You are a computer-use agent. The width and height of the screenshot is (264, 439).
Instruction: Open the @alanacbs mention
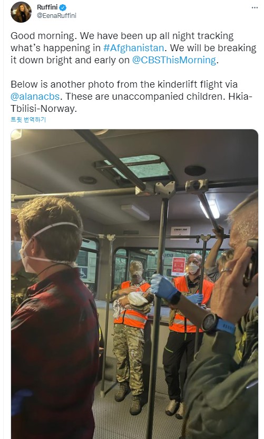[35, 97]
